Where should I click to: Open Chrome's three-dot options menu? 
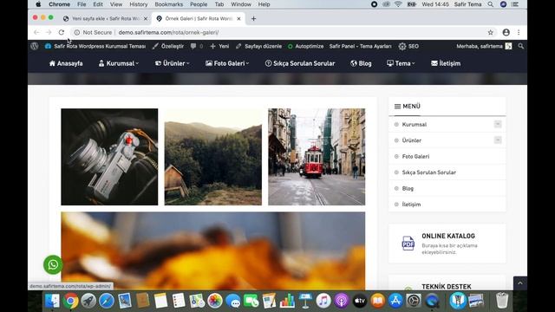click(519, 32)
